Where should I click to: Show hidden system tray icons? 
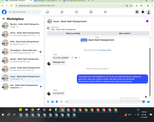135,115
